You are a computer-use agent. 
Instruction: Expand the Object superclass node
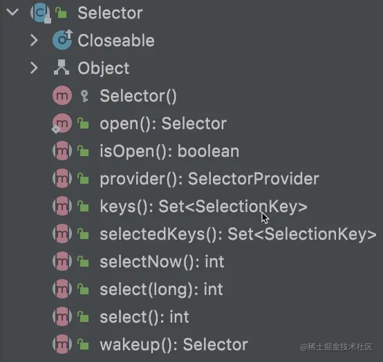tap(34, 68)
